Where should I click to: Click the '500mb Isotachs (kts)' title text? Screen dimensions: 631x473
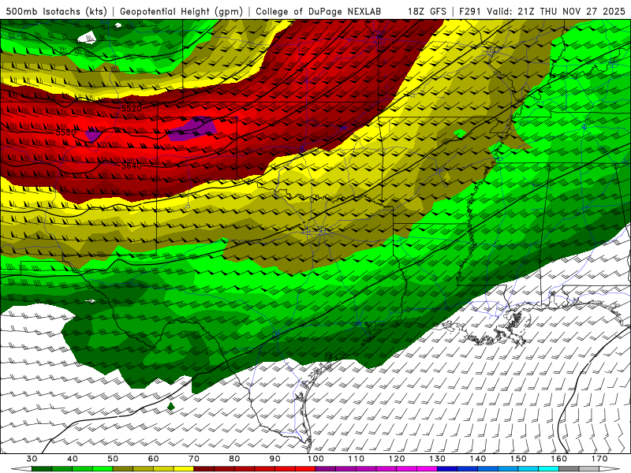(57, 11)
